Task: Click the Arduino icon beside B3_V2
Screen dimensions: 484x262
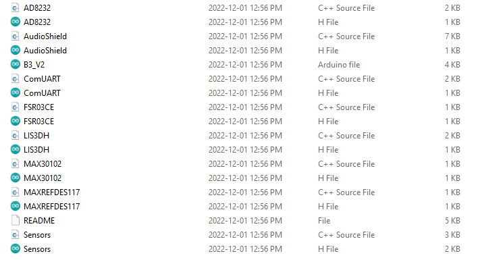Action: pos(15,64)
